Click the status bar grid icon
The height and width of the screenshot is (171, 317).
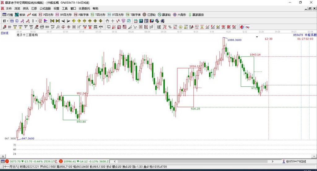[x=2, y=161]
